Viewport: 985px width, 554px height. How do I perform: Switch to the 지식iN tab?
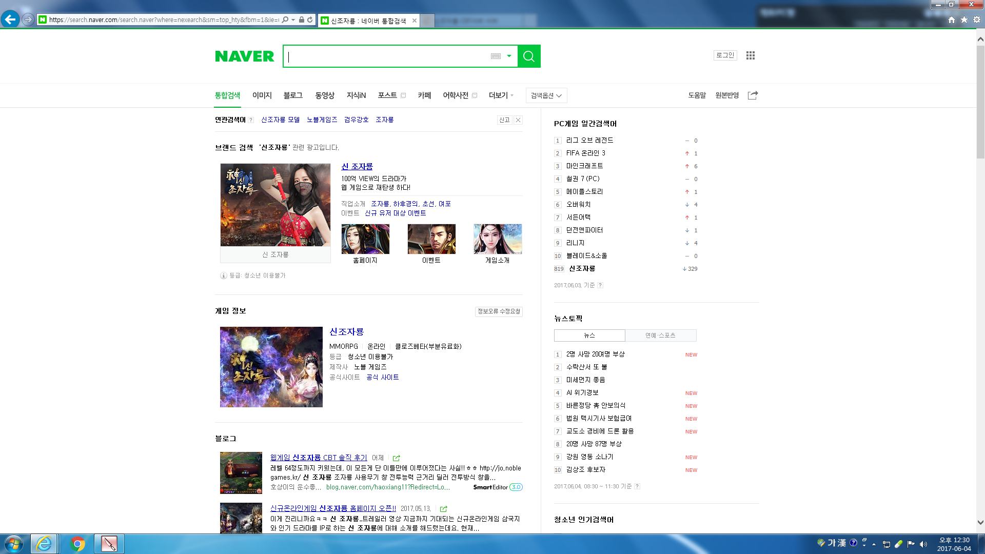pyautogui.click(x=356, y=95)
